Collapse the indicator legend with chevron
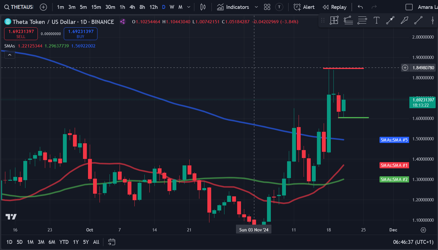 coord(10,55)
